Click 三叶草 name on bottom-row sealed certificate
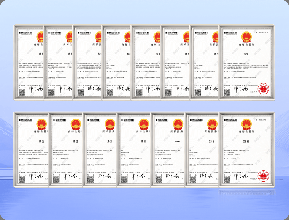 pyautogui.click(x=246, y=141)
